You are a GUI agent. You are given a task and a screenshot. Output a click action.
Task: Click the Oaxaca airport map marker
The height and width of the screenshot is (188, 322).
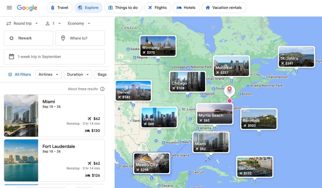point(159,186)
